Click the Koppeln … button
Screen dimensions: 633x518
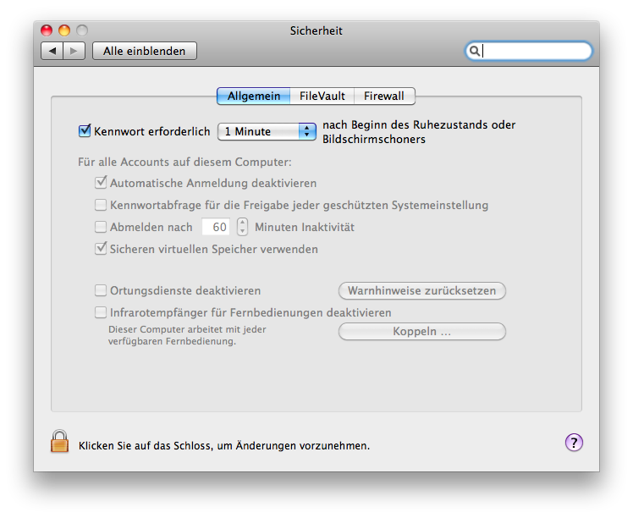point(422,332)
